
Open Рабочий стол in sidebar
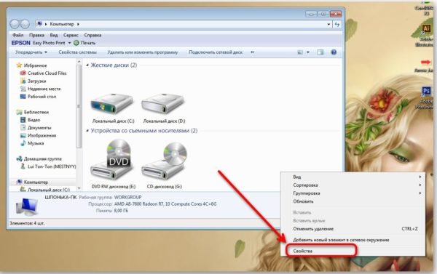click(42, 97)
